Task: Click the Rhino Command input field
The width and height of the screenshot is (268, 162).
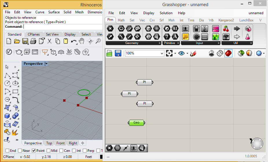Action: click(x=63, y=27)
